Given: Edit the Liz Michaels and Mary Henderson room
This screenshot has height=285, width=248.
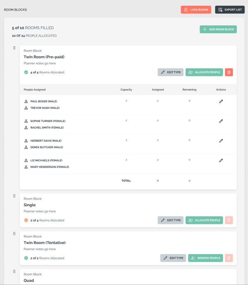Looking at the screenshot, I should (221, 160).
